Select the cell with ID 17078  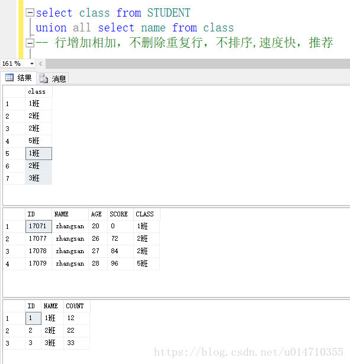tap(38, 251)
